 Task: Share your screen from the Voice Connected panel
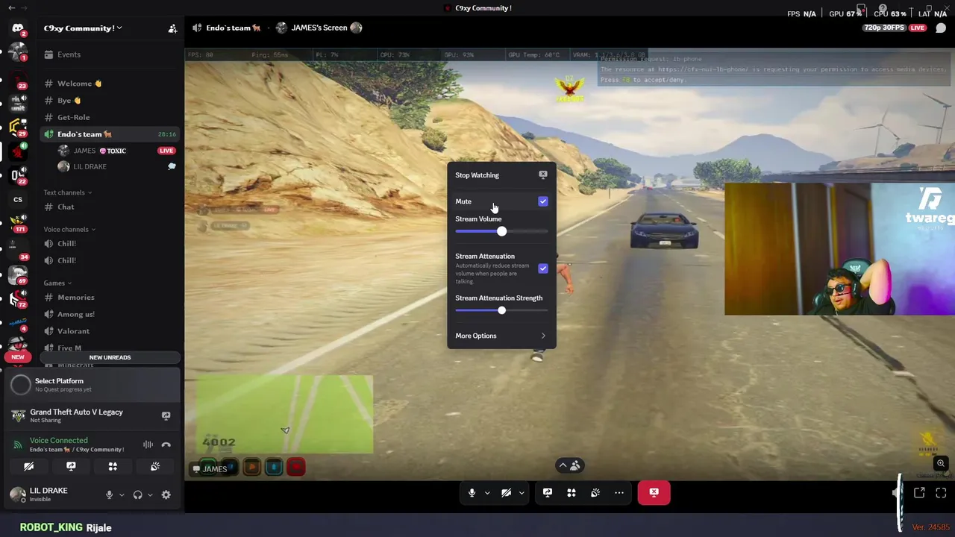[71, 466]
